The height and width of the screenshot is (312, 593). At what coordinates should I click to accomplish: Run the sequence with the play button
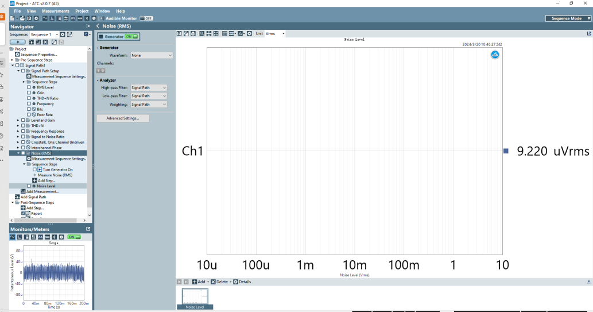tap(17, 42)
